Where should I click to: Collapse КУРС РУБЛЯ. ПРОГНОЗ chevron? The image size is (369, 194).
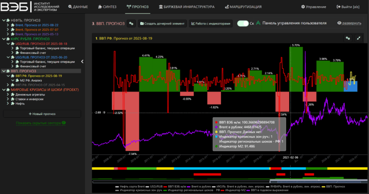tap(4, 39)
